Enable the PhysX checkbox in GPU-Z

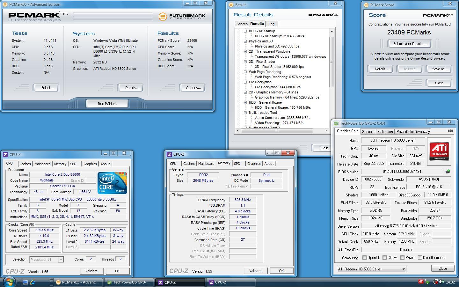(402, 258)
